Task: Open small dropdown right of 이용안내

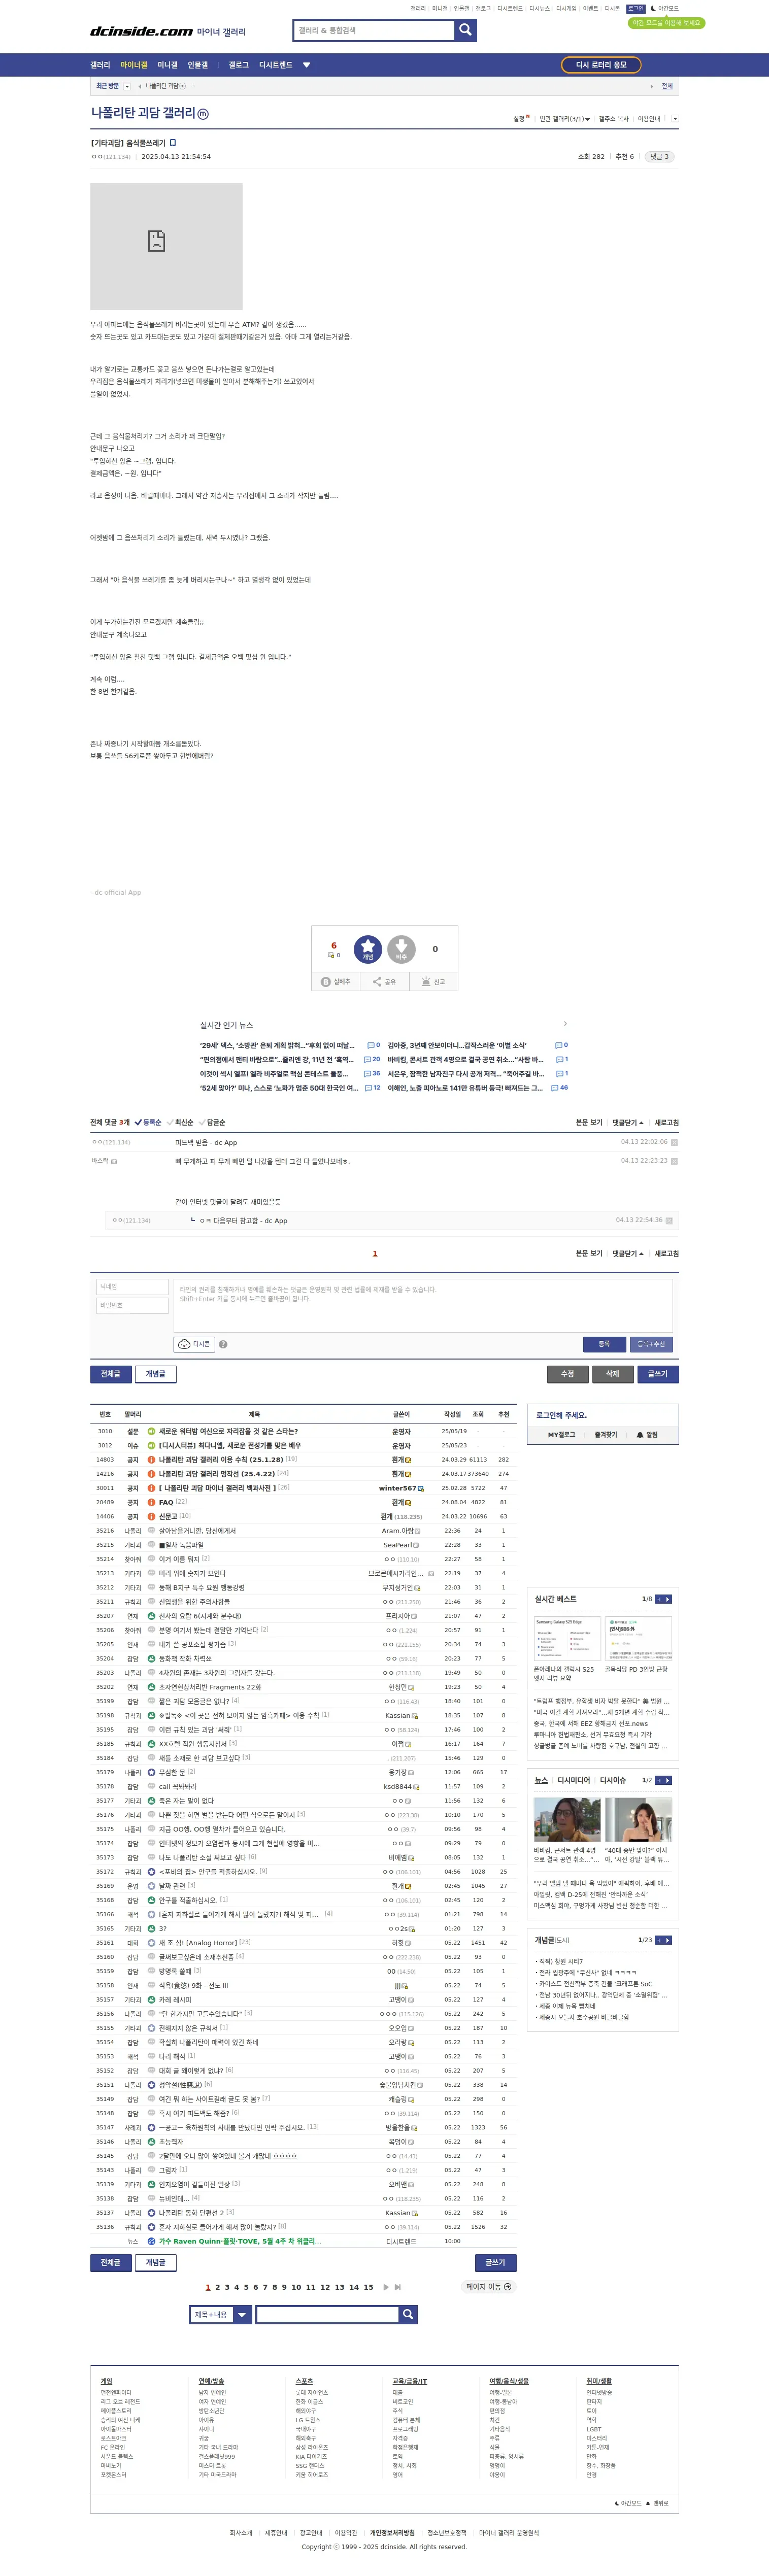Action: click(x=675, y=119)
